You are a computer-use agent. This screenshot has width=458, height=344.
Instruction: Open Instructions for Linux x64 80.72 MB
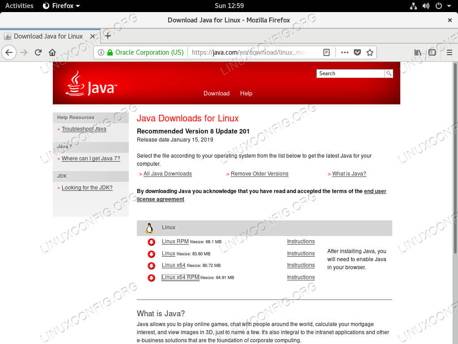coord(301,265)
